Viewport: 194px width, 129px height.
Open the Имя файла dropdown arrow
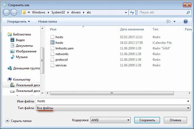[188, 101]
